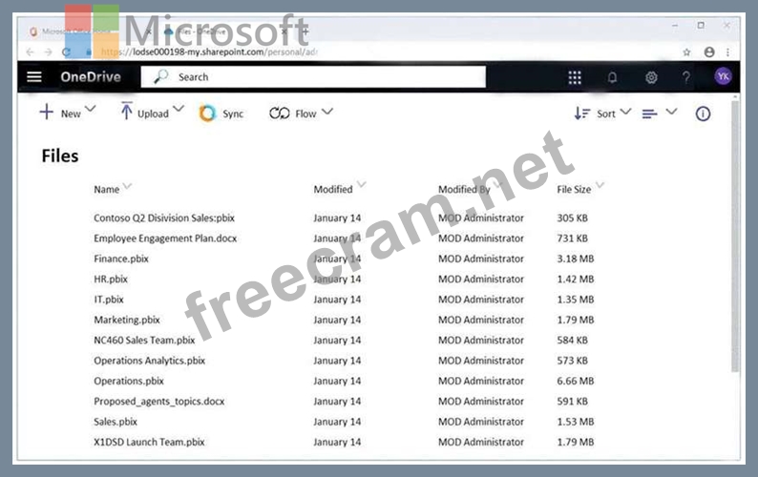Click into the Search box
758x477 pixels.
pyautogui.click(x=313, y=77)
